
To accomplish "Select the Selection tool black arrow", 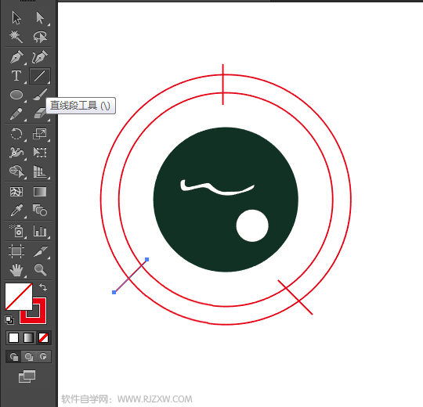I will point(16,18).
